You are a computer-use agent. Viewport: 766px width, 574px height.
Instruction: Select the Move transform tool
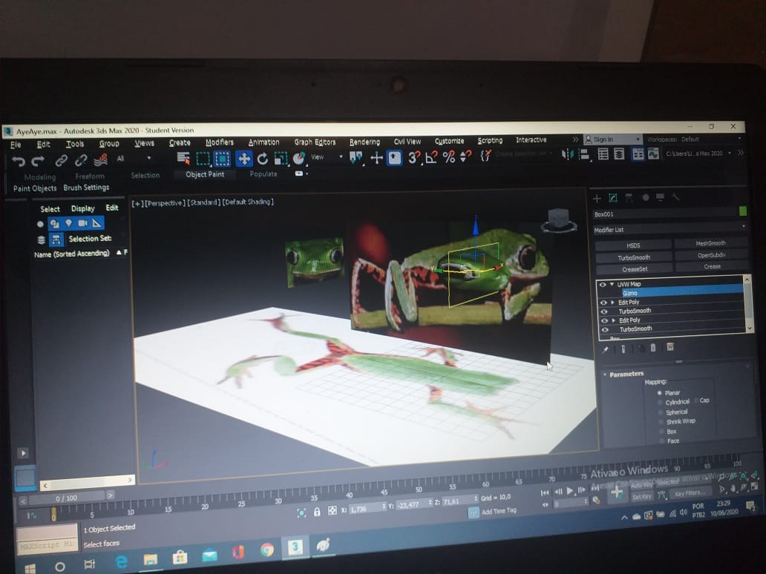(244, 158)
